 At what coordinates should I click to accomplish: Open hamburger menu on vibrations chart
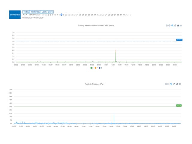(181, 25)
